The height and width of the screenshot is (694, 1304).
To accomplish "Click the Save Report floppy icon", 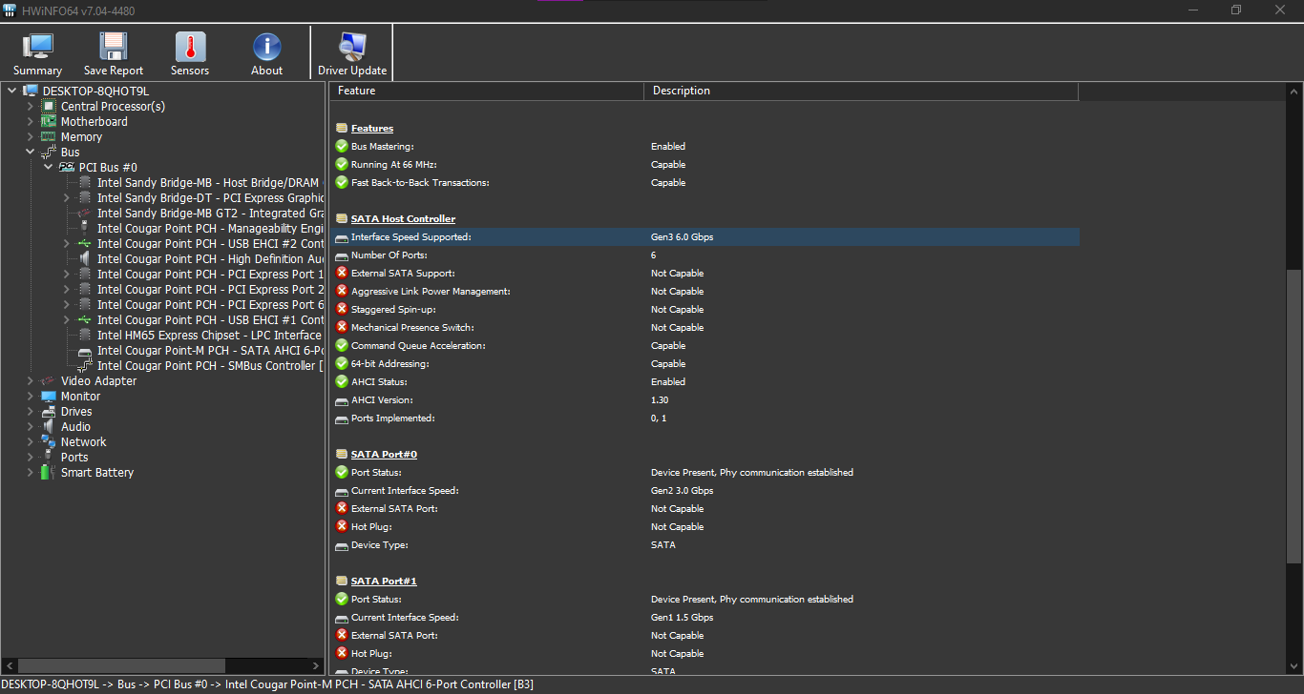I will 114,46.
